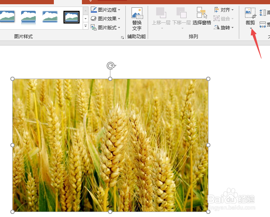270x217 pixels.
Task: Open the Picture Border (图片边框) menu
Action: 105,10
